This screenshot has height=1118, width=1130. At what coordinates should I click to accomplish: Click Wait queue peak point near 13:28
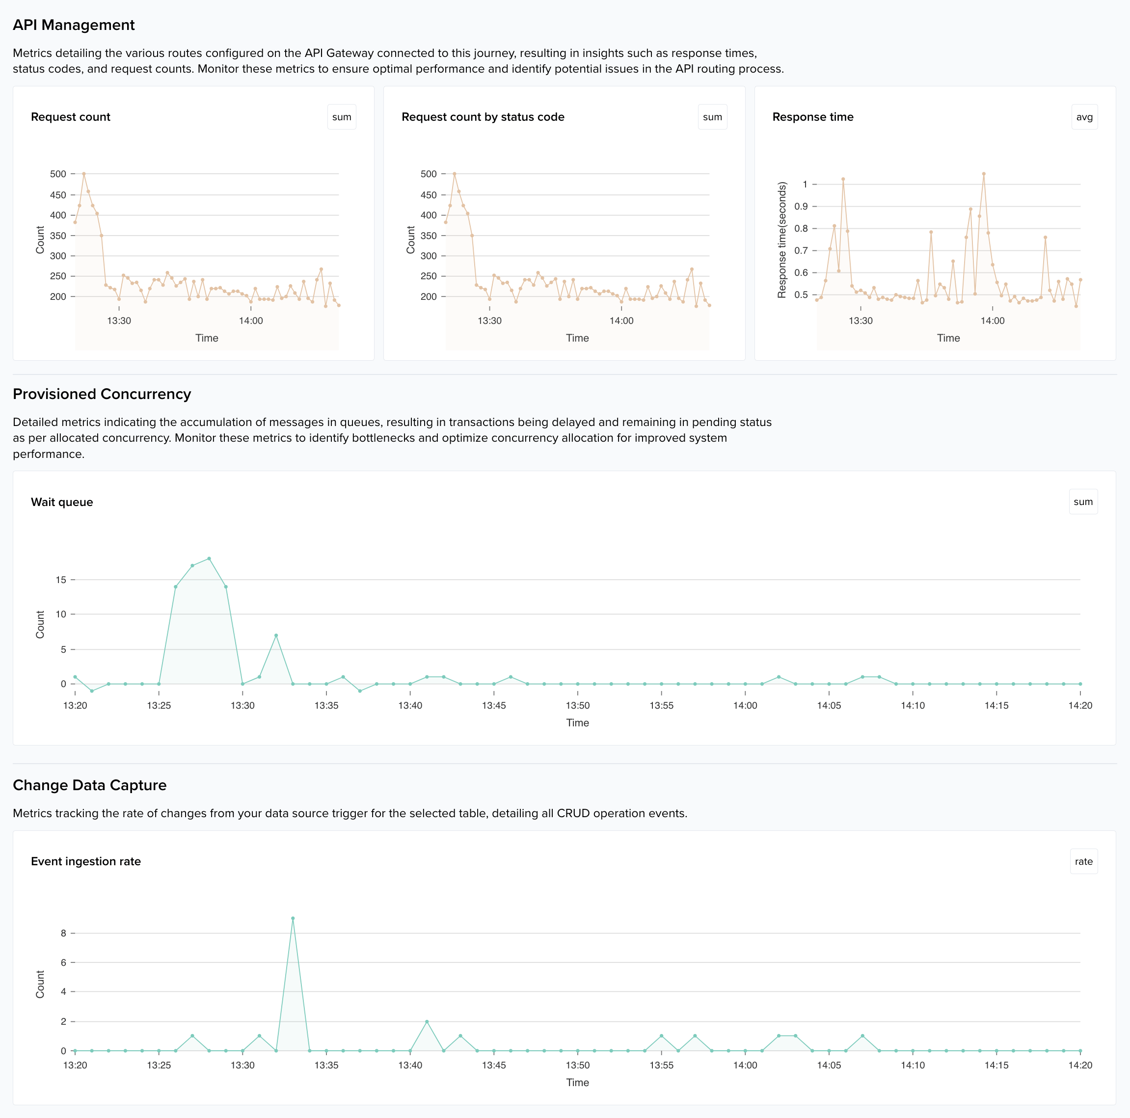click(209, 559)
